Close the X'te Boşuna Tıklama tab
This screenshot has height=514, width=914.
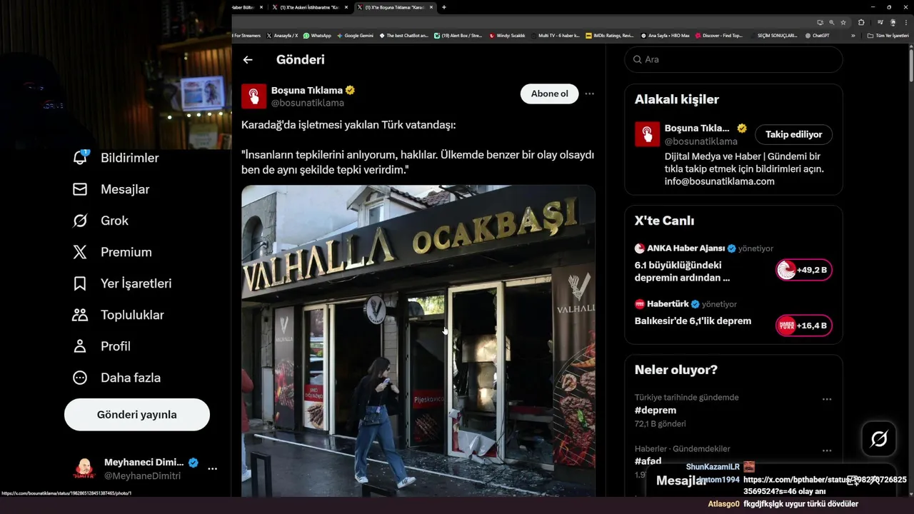pyautogui.click(x=431, y=7)
